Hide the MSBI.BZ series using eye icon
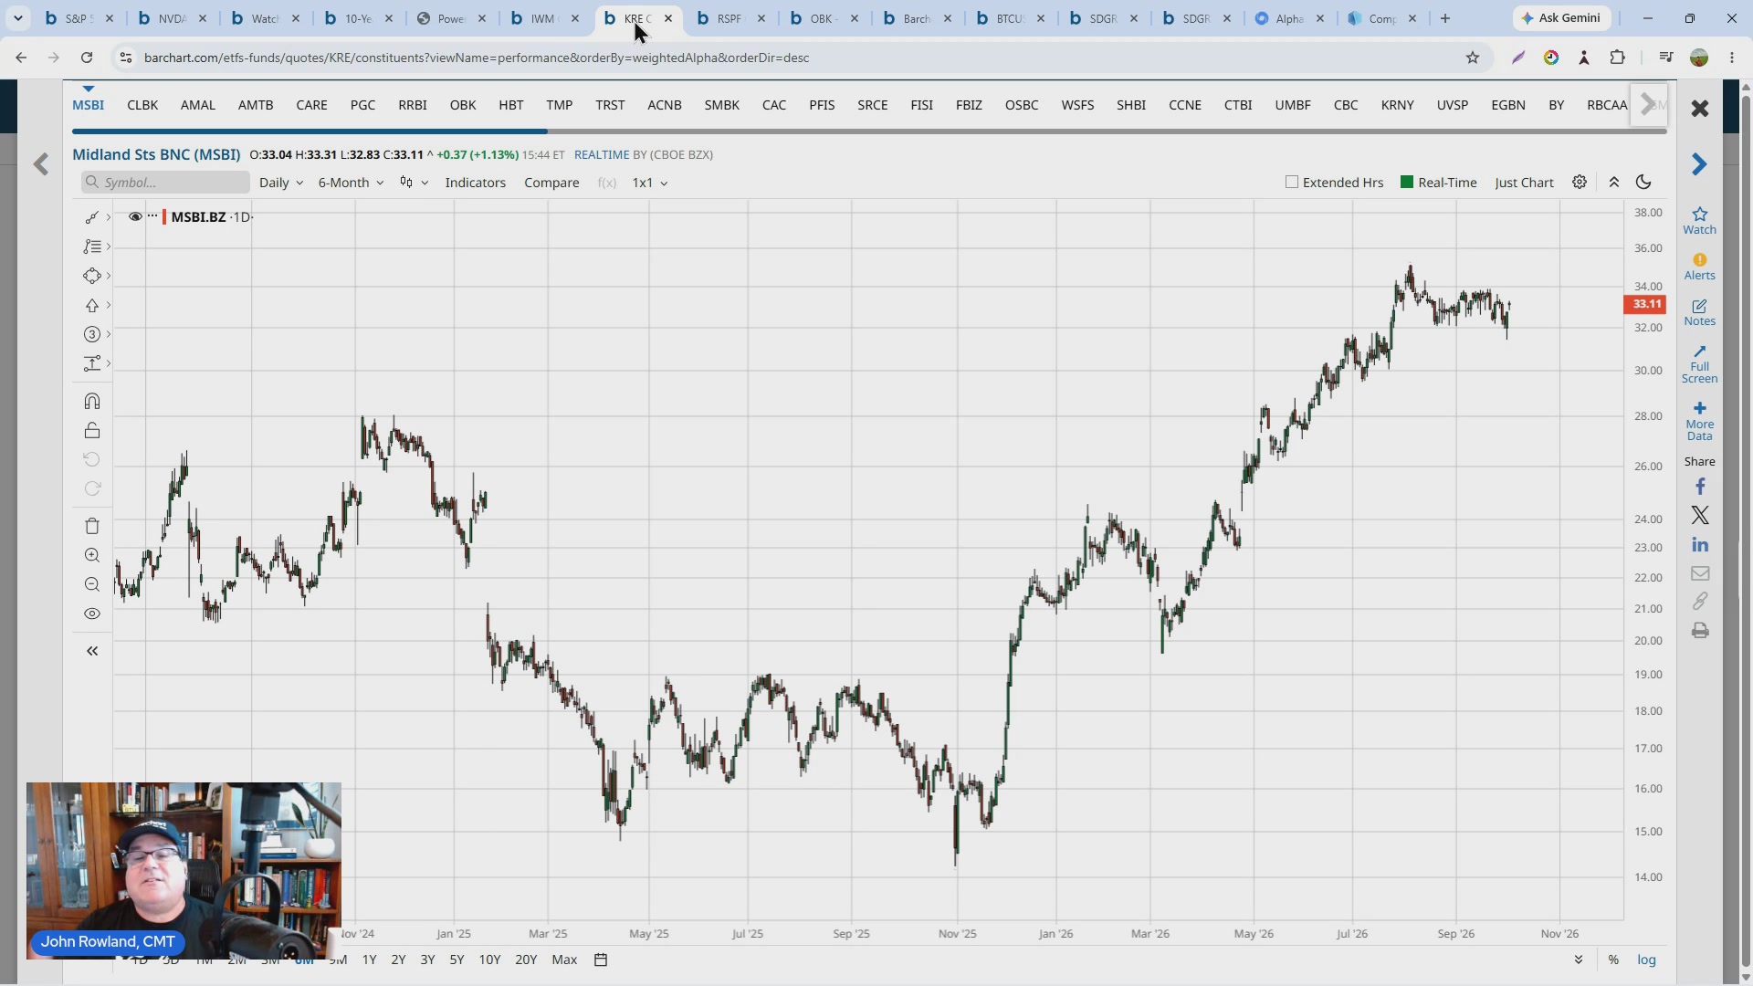This screenshot has height=986, width=1753. 135,216
